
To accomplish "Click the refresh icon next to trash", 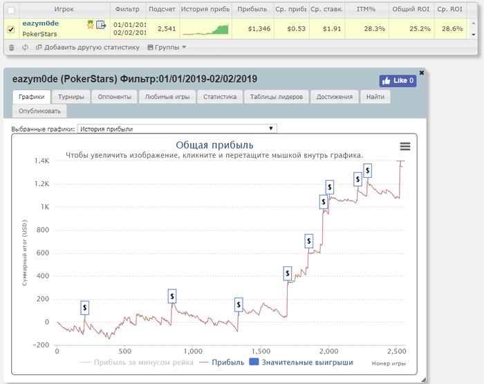I will click(x=26, y=47).
